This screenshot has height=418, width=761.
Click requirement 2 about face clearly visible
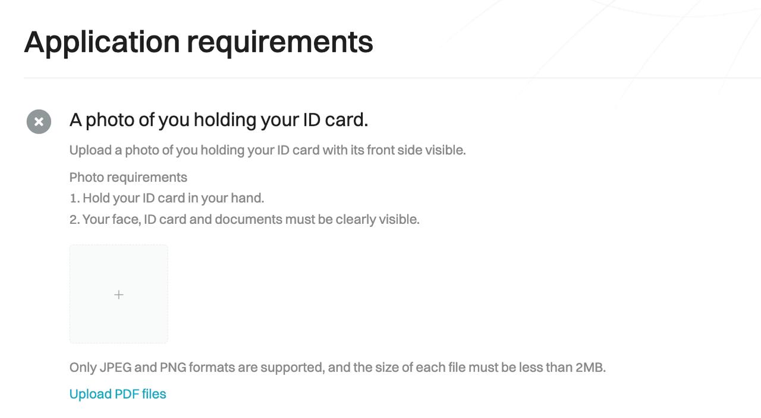click(x=244, y=220)
